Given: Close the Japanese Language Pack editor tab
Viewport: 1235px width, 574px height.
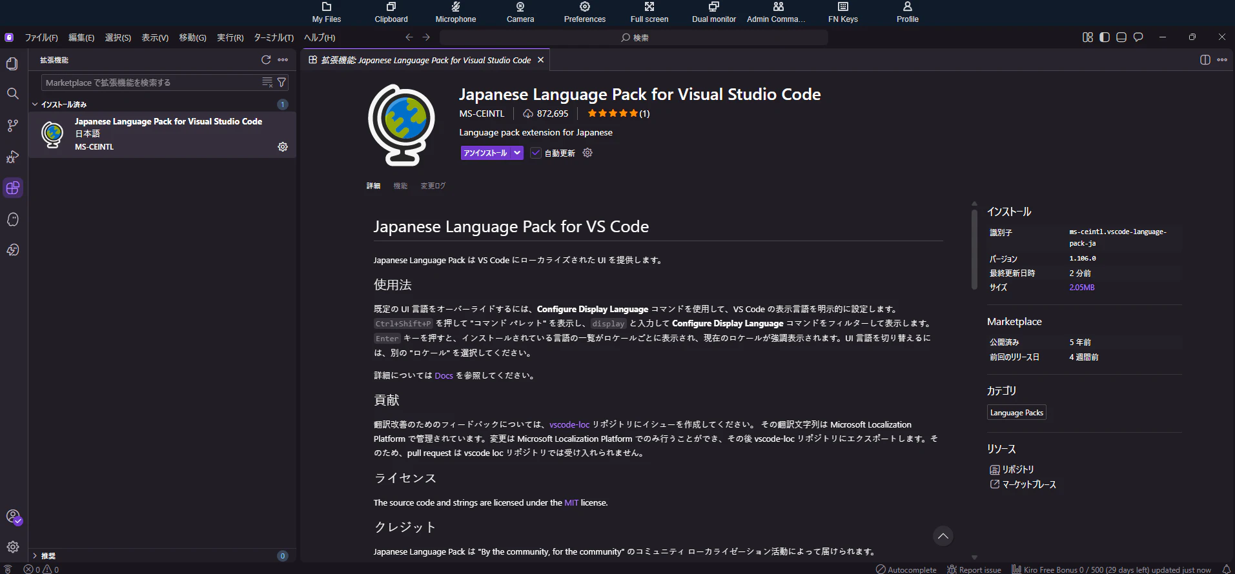Looking at the screenshot, I should point(541,60).
